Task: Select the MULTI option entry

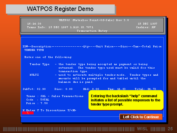Action: [x=34, y=75]
